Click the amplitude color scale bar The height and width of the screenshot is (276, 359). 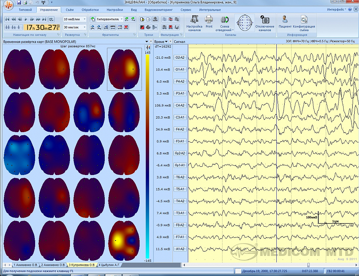coord(147,158)
